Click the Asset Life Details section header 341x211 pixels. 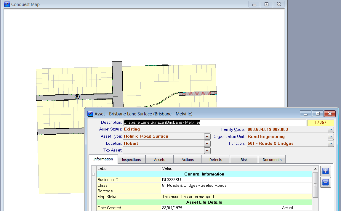click(204, 202)
